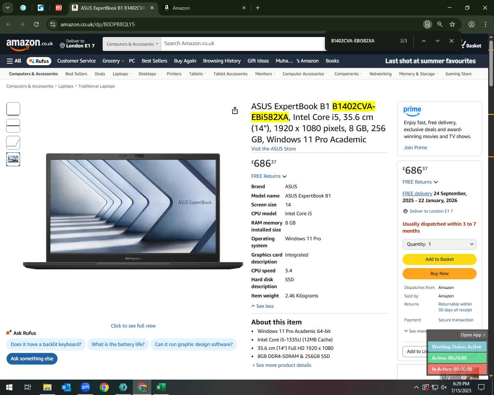Viewport: 494px width, 395px height.
Task: Click the Rufus assistant button
Action: 39,61
